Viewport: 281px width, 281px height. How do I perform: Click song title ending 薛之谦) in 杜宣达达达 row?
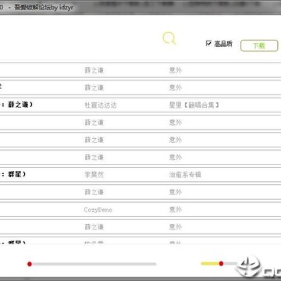pos(16,105)
